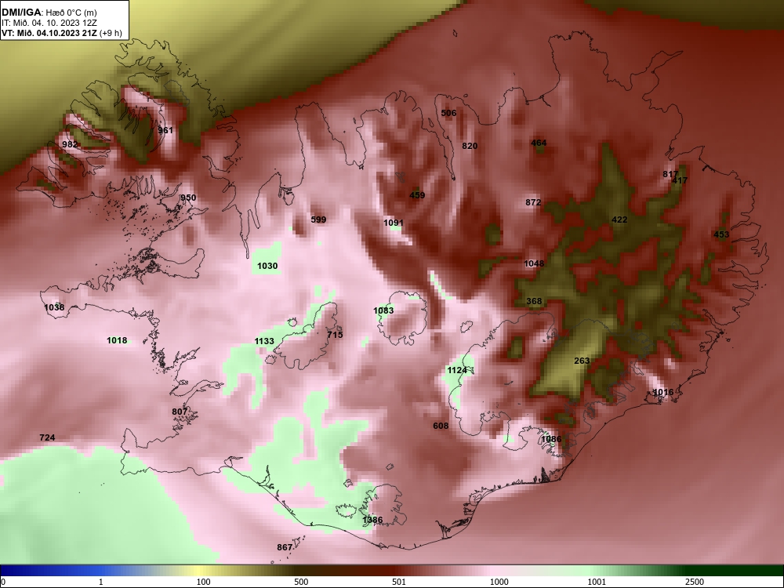Click the 807 value near the southwest coast

tap(180, 412)
